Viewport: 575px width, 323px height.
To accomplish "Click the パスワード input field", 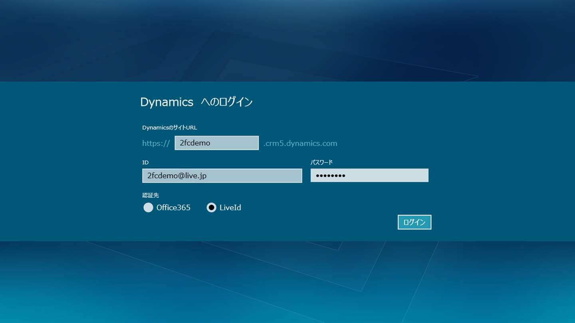I will click(x=369, y=175).
